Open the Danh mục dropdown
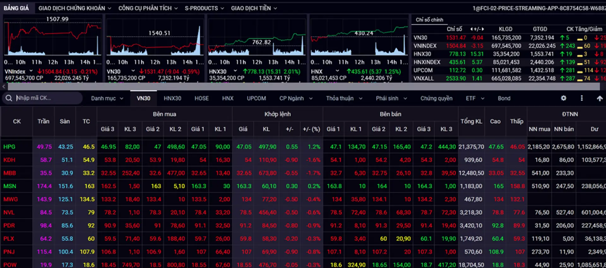This screenshot has width=606, height=268. [107, 98]
